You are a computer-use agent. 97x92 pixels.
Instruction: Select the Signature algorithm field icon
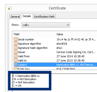coord(15,44)
